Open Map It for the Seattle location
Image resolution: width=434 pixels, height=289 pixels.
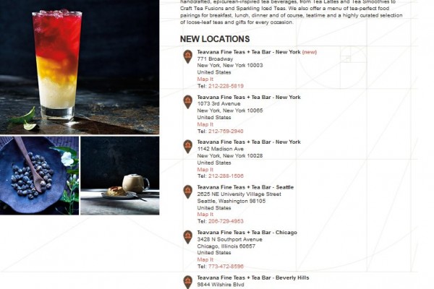tap(205, 215)
